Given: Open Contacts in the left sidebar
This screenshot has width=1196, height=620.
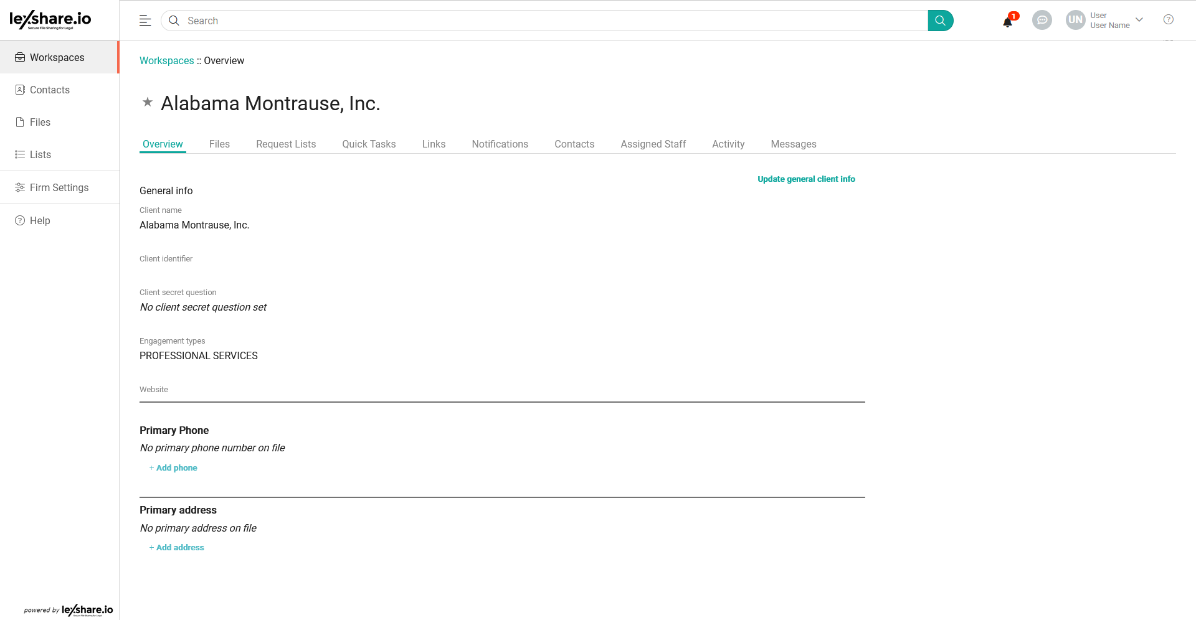Looking at the screenshot, I should [50, 90].
